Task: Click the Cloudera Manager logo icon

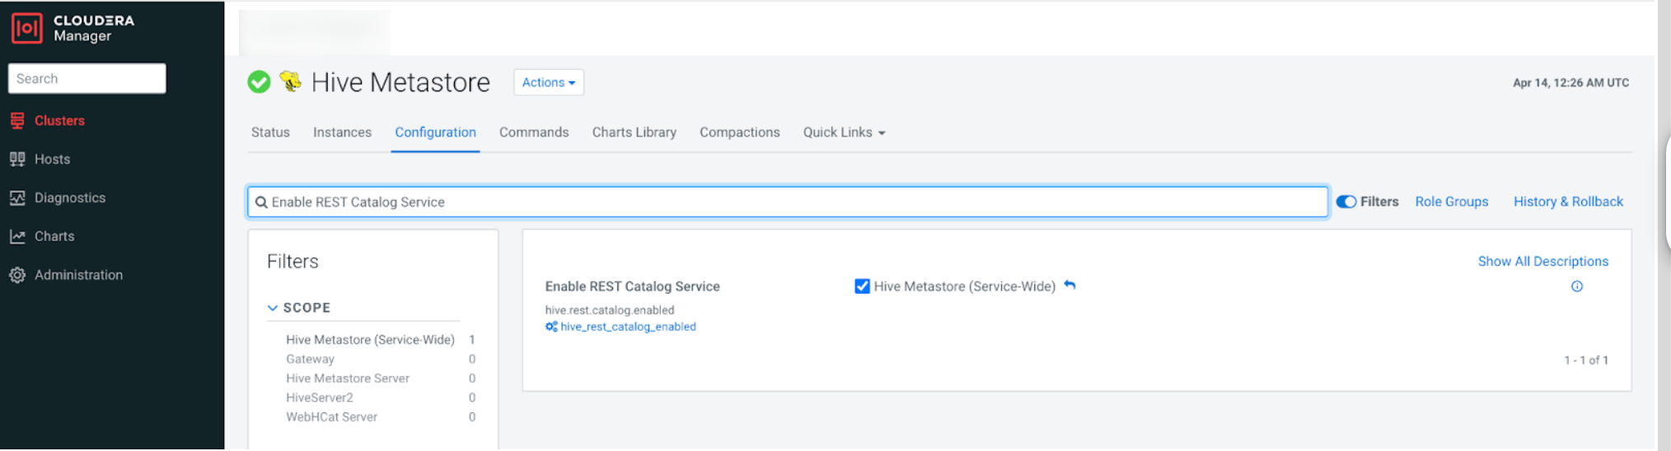Action: click(x=26, y=28)
